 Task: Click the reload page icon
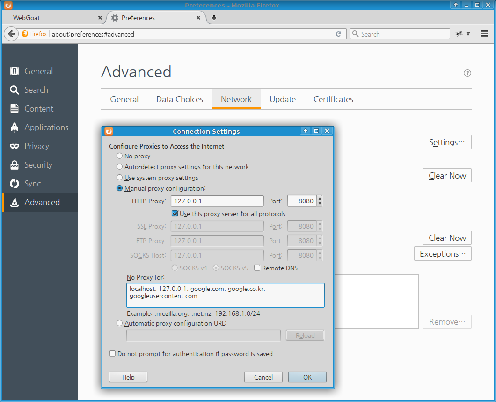(338, 34)
